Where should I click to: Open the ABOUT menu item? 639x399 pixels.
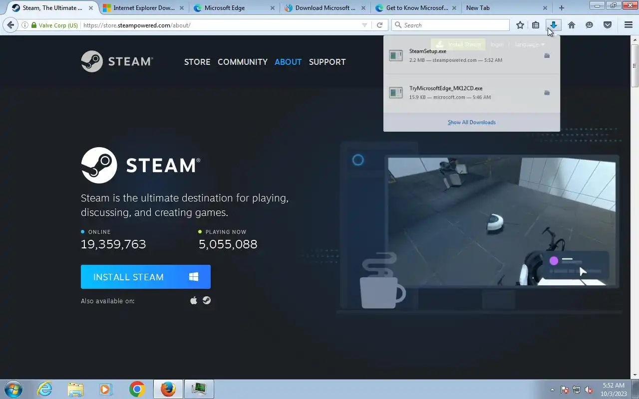click(288, 62)
